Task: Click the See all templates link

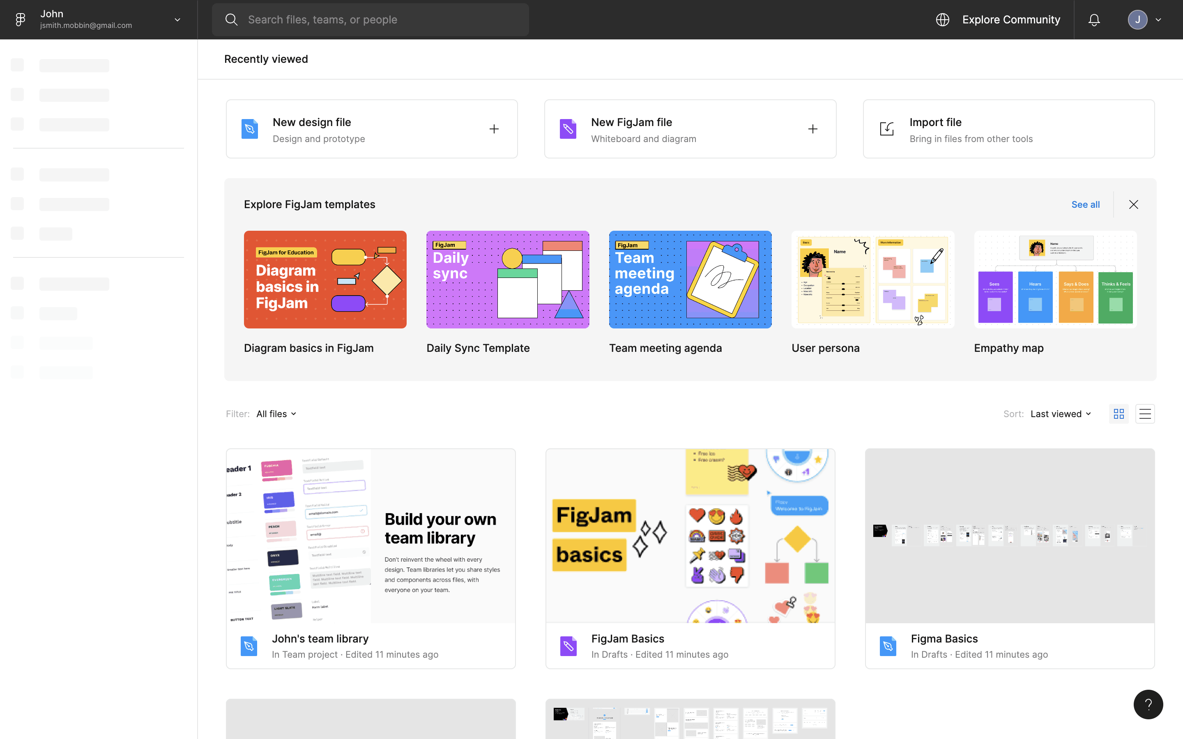Action: [1085, 204]
